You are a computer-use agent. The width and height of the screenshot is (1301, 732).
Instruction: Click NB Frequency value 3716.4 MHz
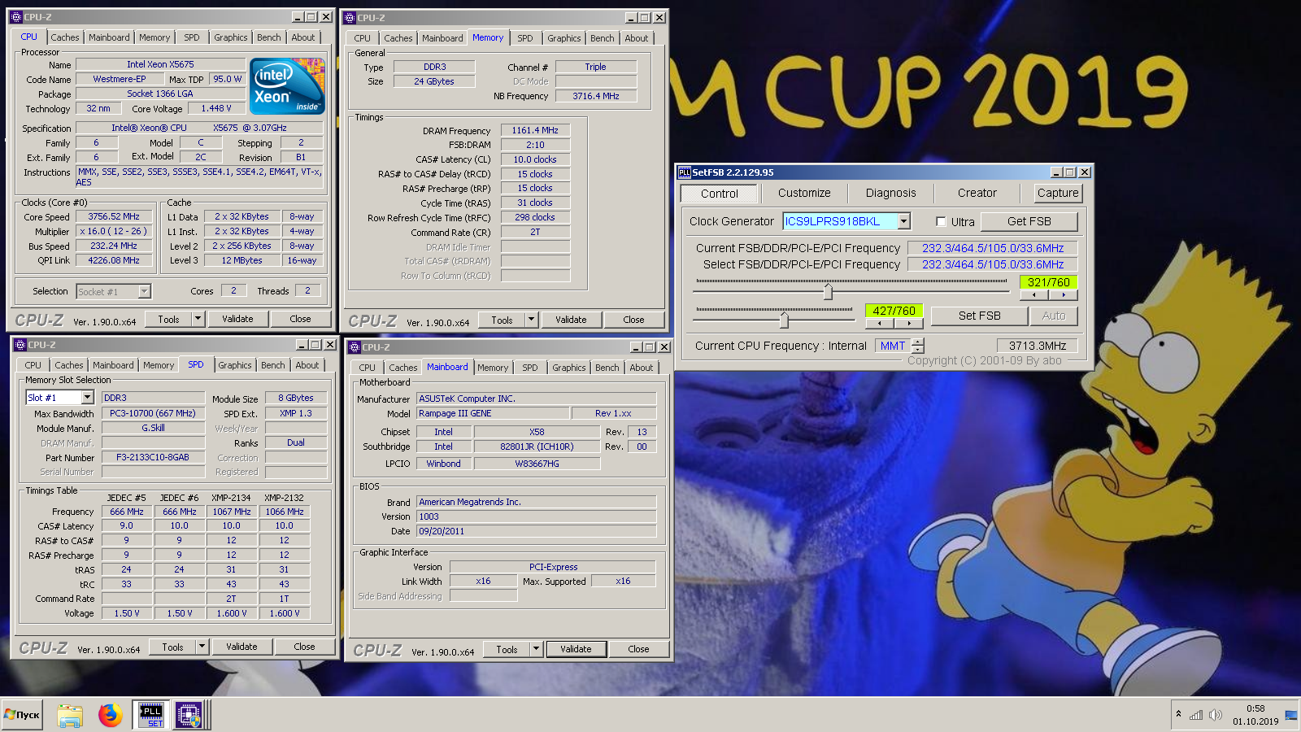(595, 96)
